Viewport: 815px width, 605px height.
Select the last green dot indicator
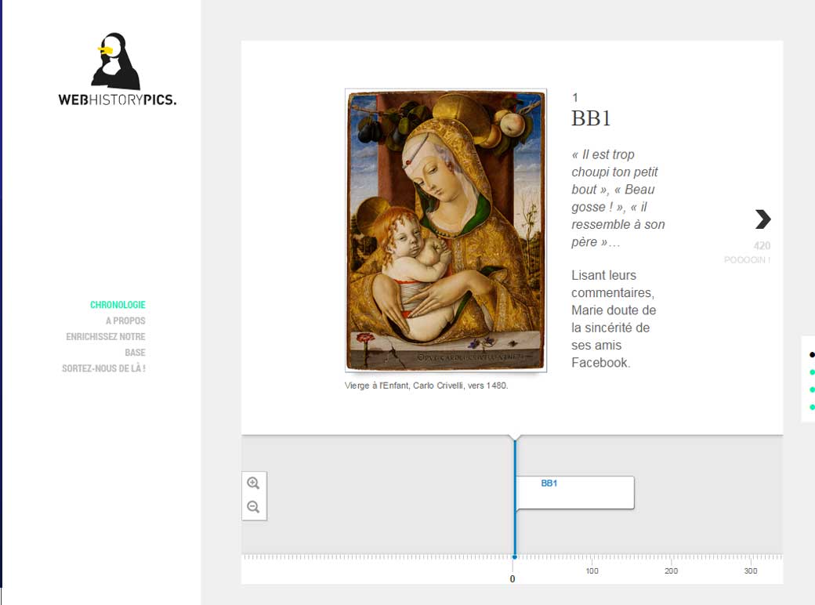click(x=812, y=407)
